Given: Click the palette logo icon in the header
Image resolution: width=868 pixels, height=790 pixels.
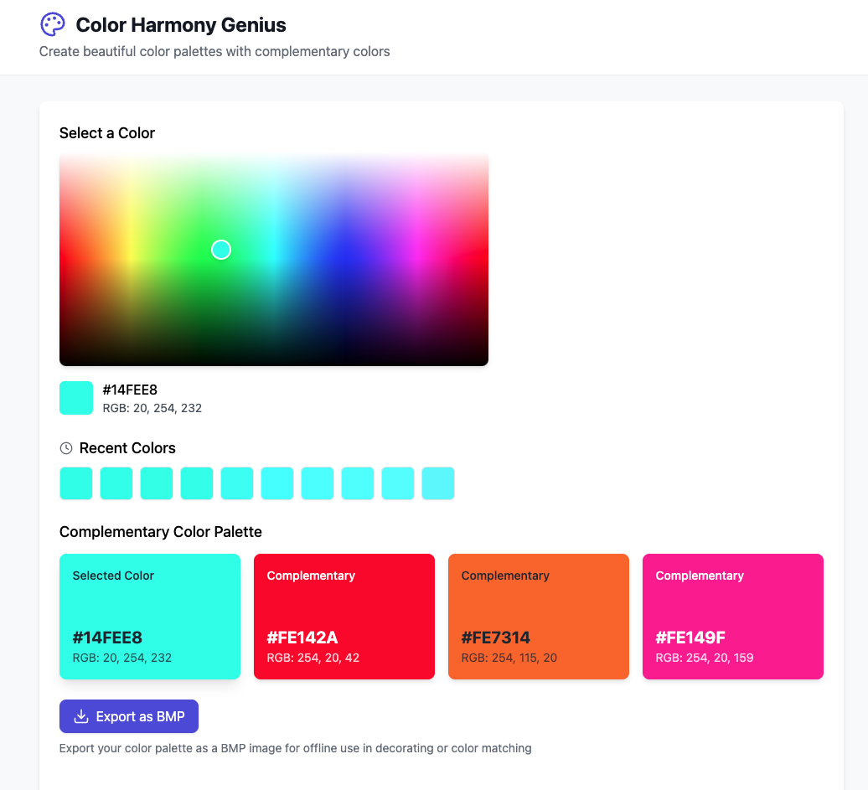Looking at the screenshot, I should pyautogui.click(x=52, y=24).
